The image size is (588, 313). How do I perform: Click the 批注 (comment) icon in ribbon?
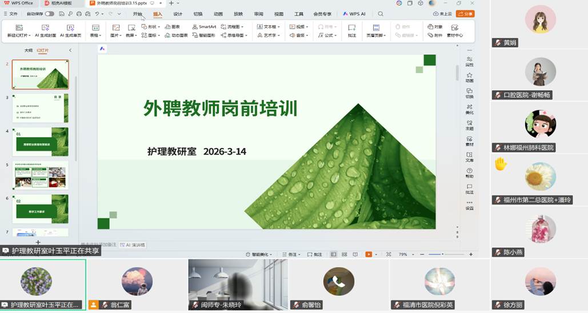[352, 30]
